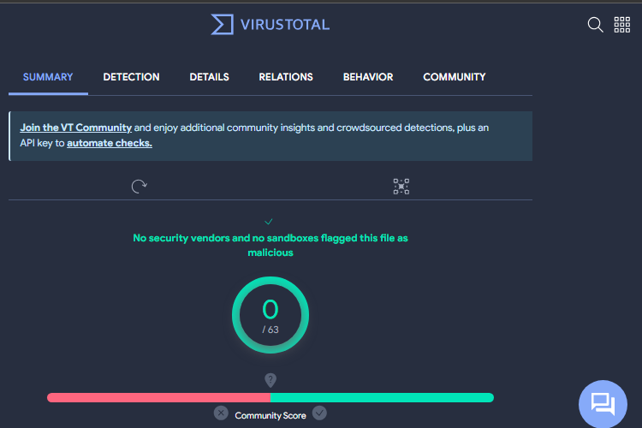The width and height of the screenshot is (642, 428).
Task: Switch to the Summary tab
Action: click(48, 77)
